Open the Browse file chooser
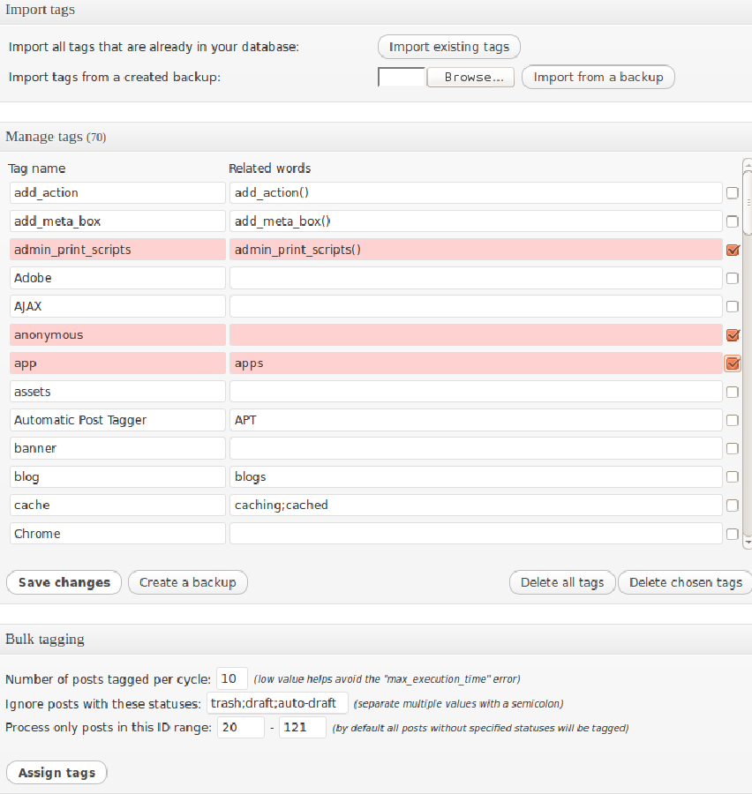 (x=470, y=78)
